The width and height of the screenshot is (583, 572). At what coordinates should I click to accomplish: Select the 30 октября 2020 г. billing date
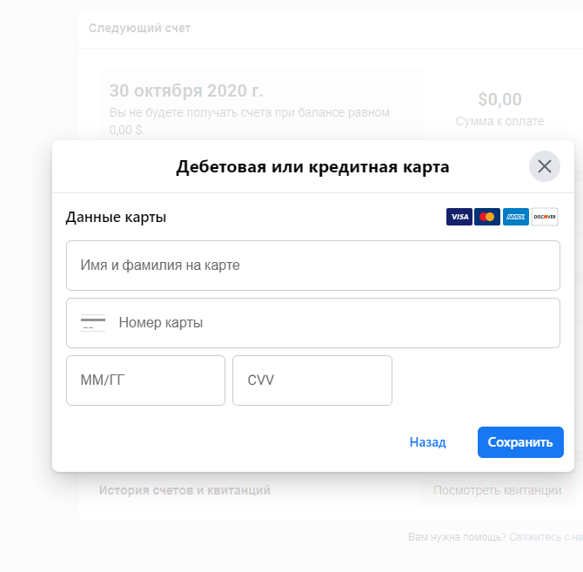pyautogui.click(x=186, y=91)
